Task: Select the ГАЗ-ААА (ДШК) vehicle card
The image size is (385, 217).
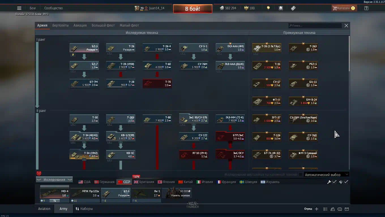Action: [x=230, y=66]
